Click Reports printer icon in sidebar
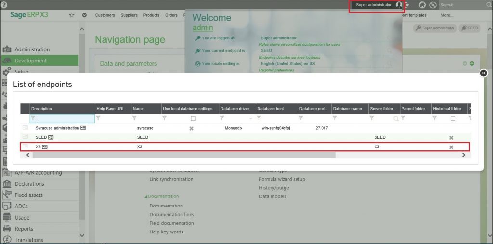 coord(7,229)
